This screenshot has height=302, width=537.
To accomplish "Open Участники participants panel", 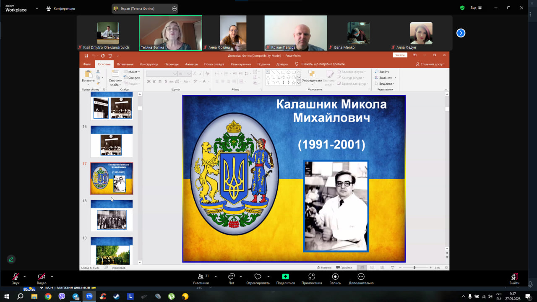I will [201, 279].
